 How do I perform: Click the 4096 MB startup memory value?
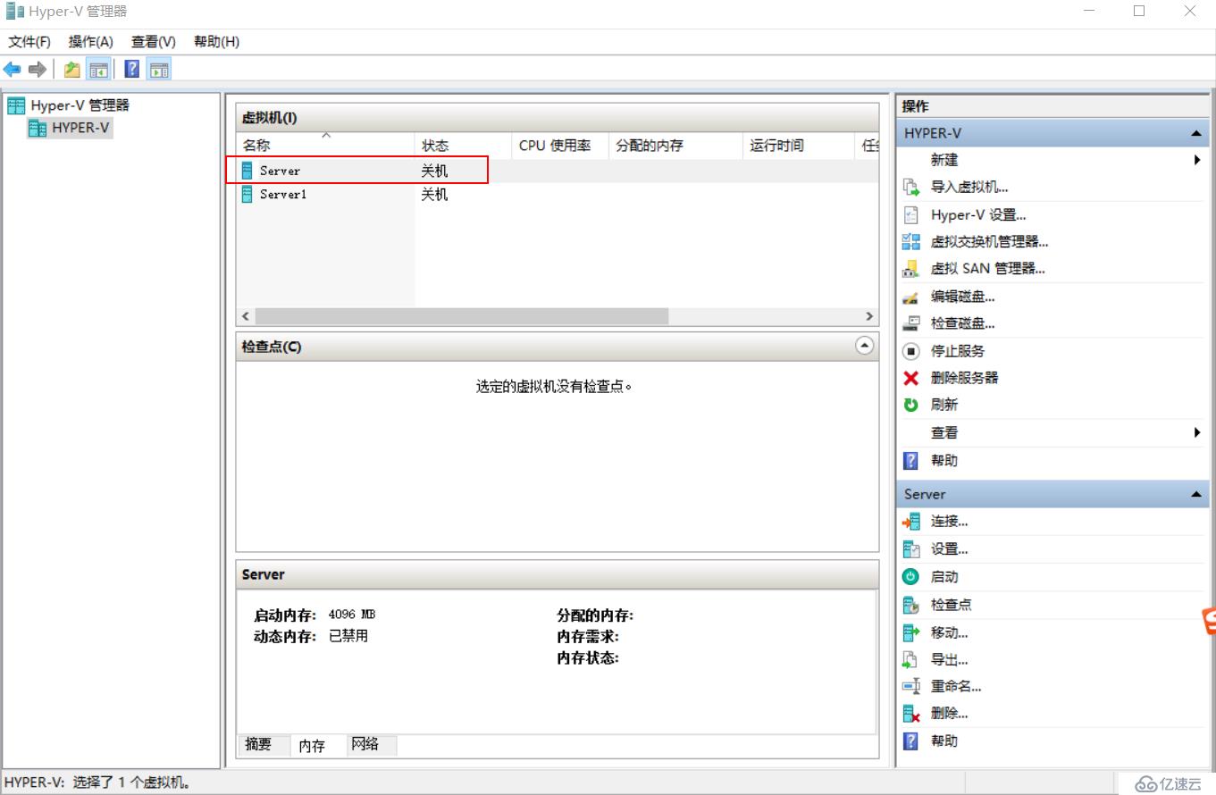352,615
